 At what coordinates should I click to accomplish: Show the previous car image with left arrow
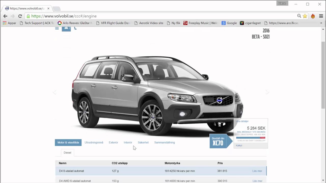54,92
